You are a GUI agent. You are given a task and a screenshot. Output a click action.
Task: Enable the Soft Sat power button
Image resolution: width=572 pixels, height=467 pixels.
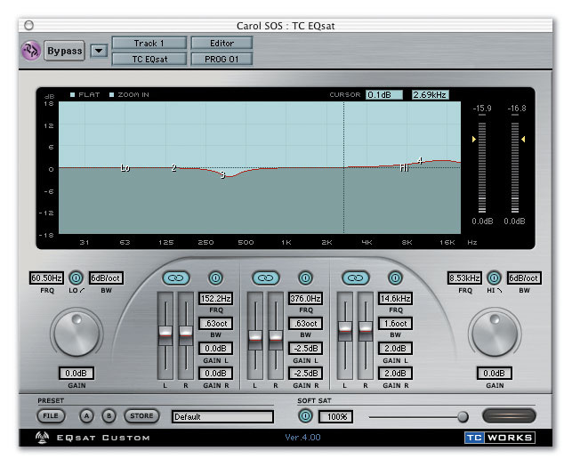305,416
